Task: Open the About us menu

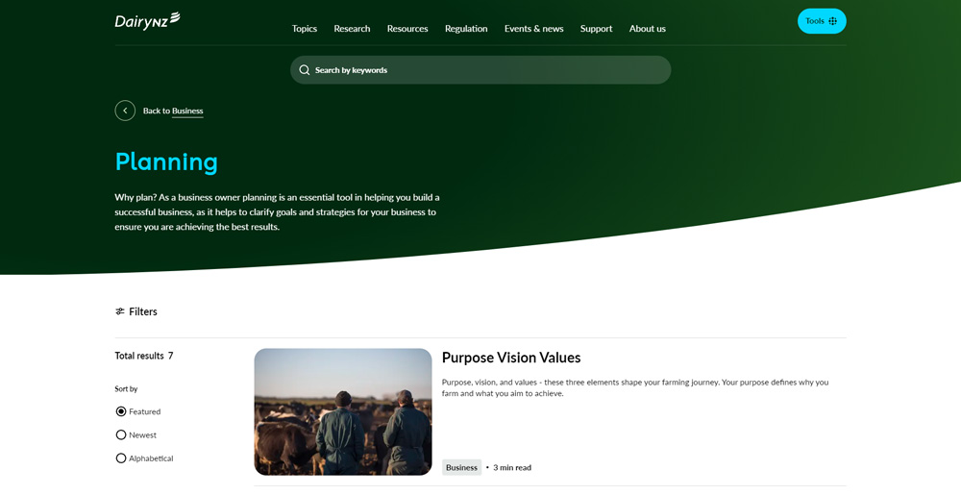Action: click(647, 29)
